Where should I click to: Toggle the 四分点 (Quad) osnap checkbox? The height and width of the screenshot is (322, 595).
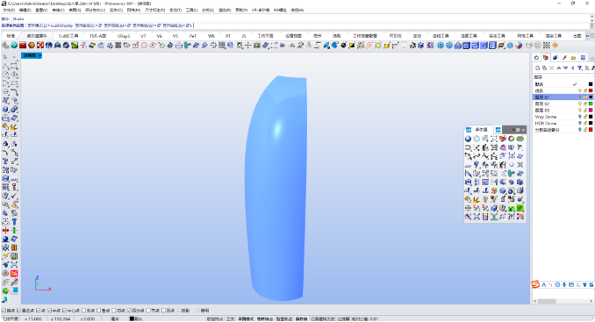pyautogui.click(x=129, y=311)
